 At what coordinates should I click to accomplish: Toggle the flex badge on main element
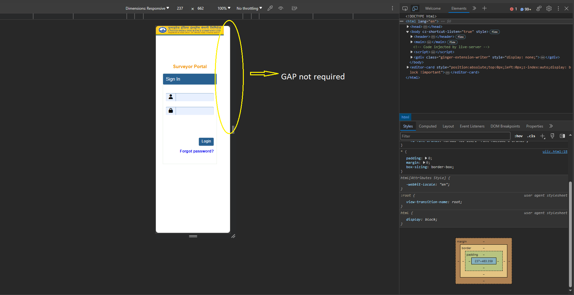[x=453, y=42]
